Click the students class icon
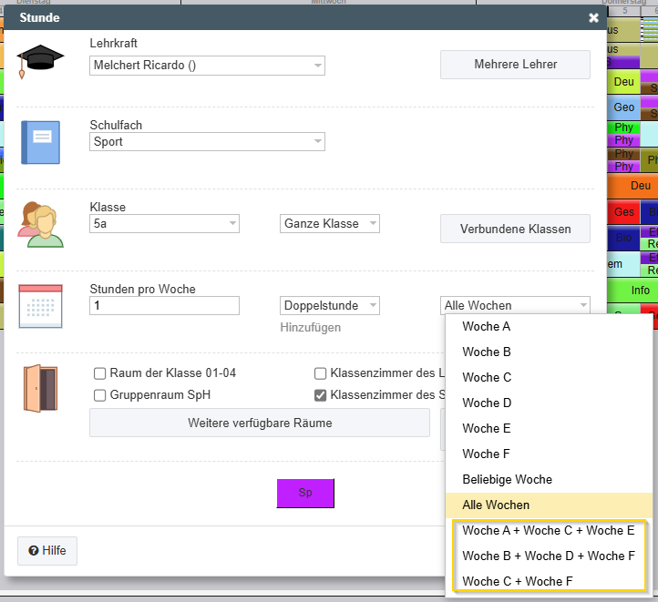The width and height of the screenshot is (658, 602). tap(40, 225)
